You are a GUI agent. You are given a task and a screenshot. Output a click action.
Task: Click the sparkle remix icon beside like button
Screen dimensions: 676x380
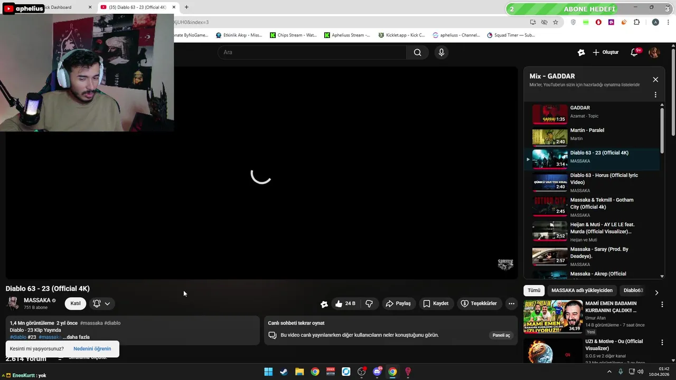point(324,304)
